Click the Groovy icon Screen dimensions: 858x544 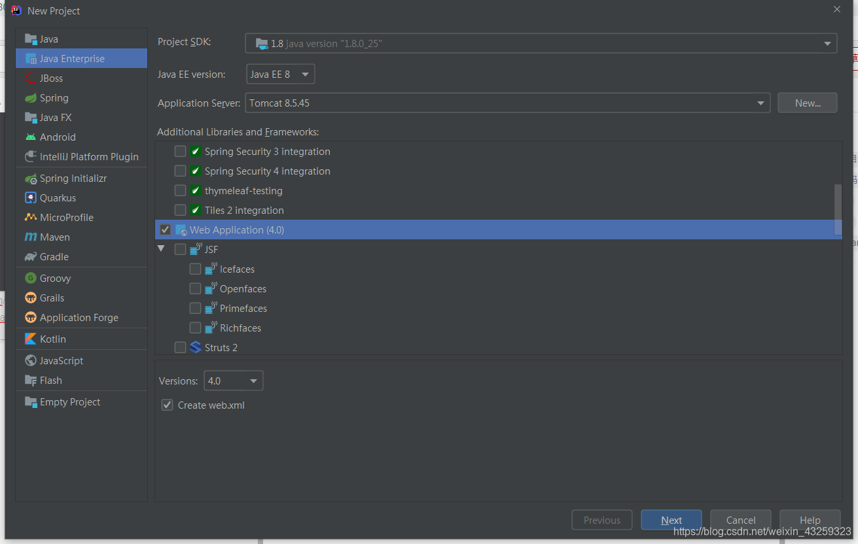(x=31, y=279)
